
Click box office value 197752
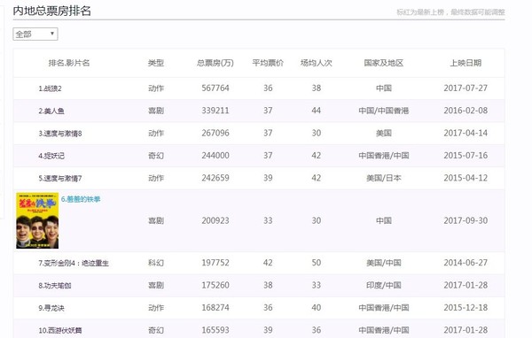click(215, 263)
